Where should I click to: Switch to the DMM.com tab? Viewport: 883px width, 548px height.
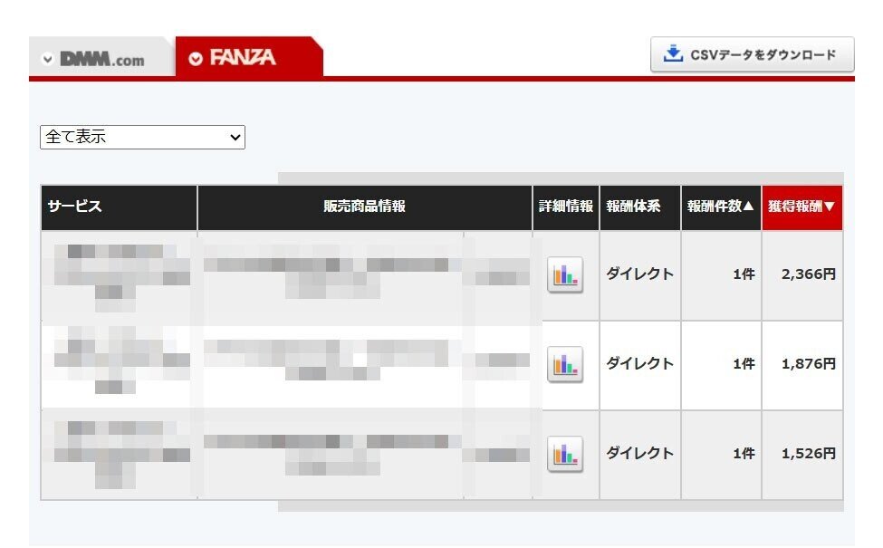(x=102, y=56)
